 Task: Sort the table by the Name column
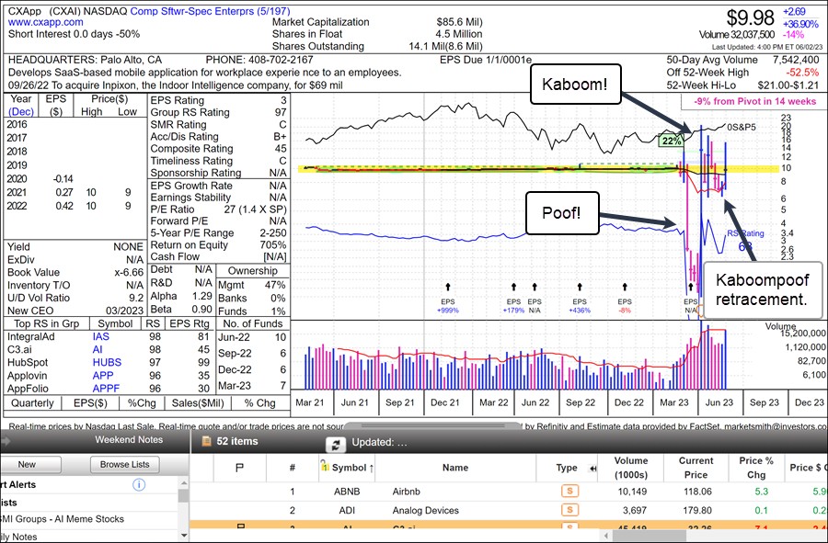(x=455, y=467)
